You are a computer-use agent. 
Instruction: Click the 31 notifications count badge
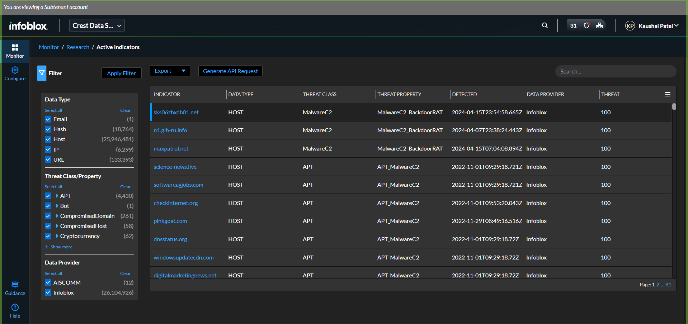573,25
